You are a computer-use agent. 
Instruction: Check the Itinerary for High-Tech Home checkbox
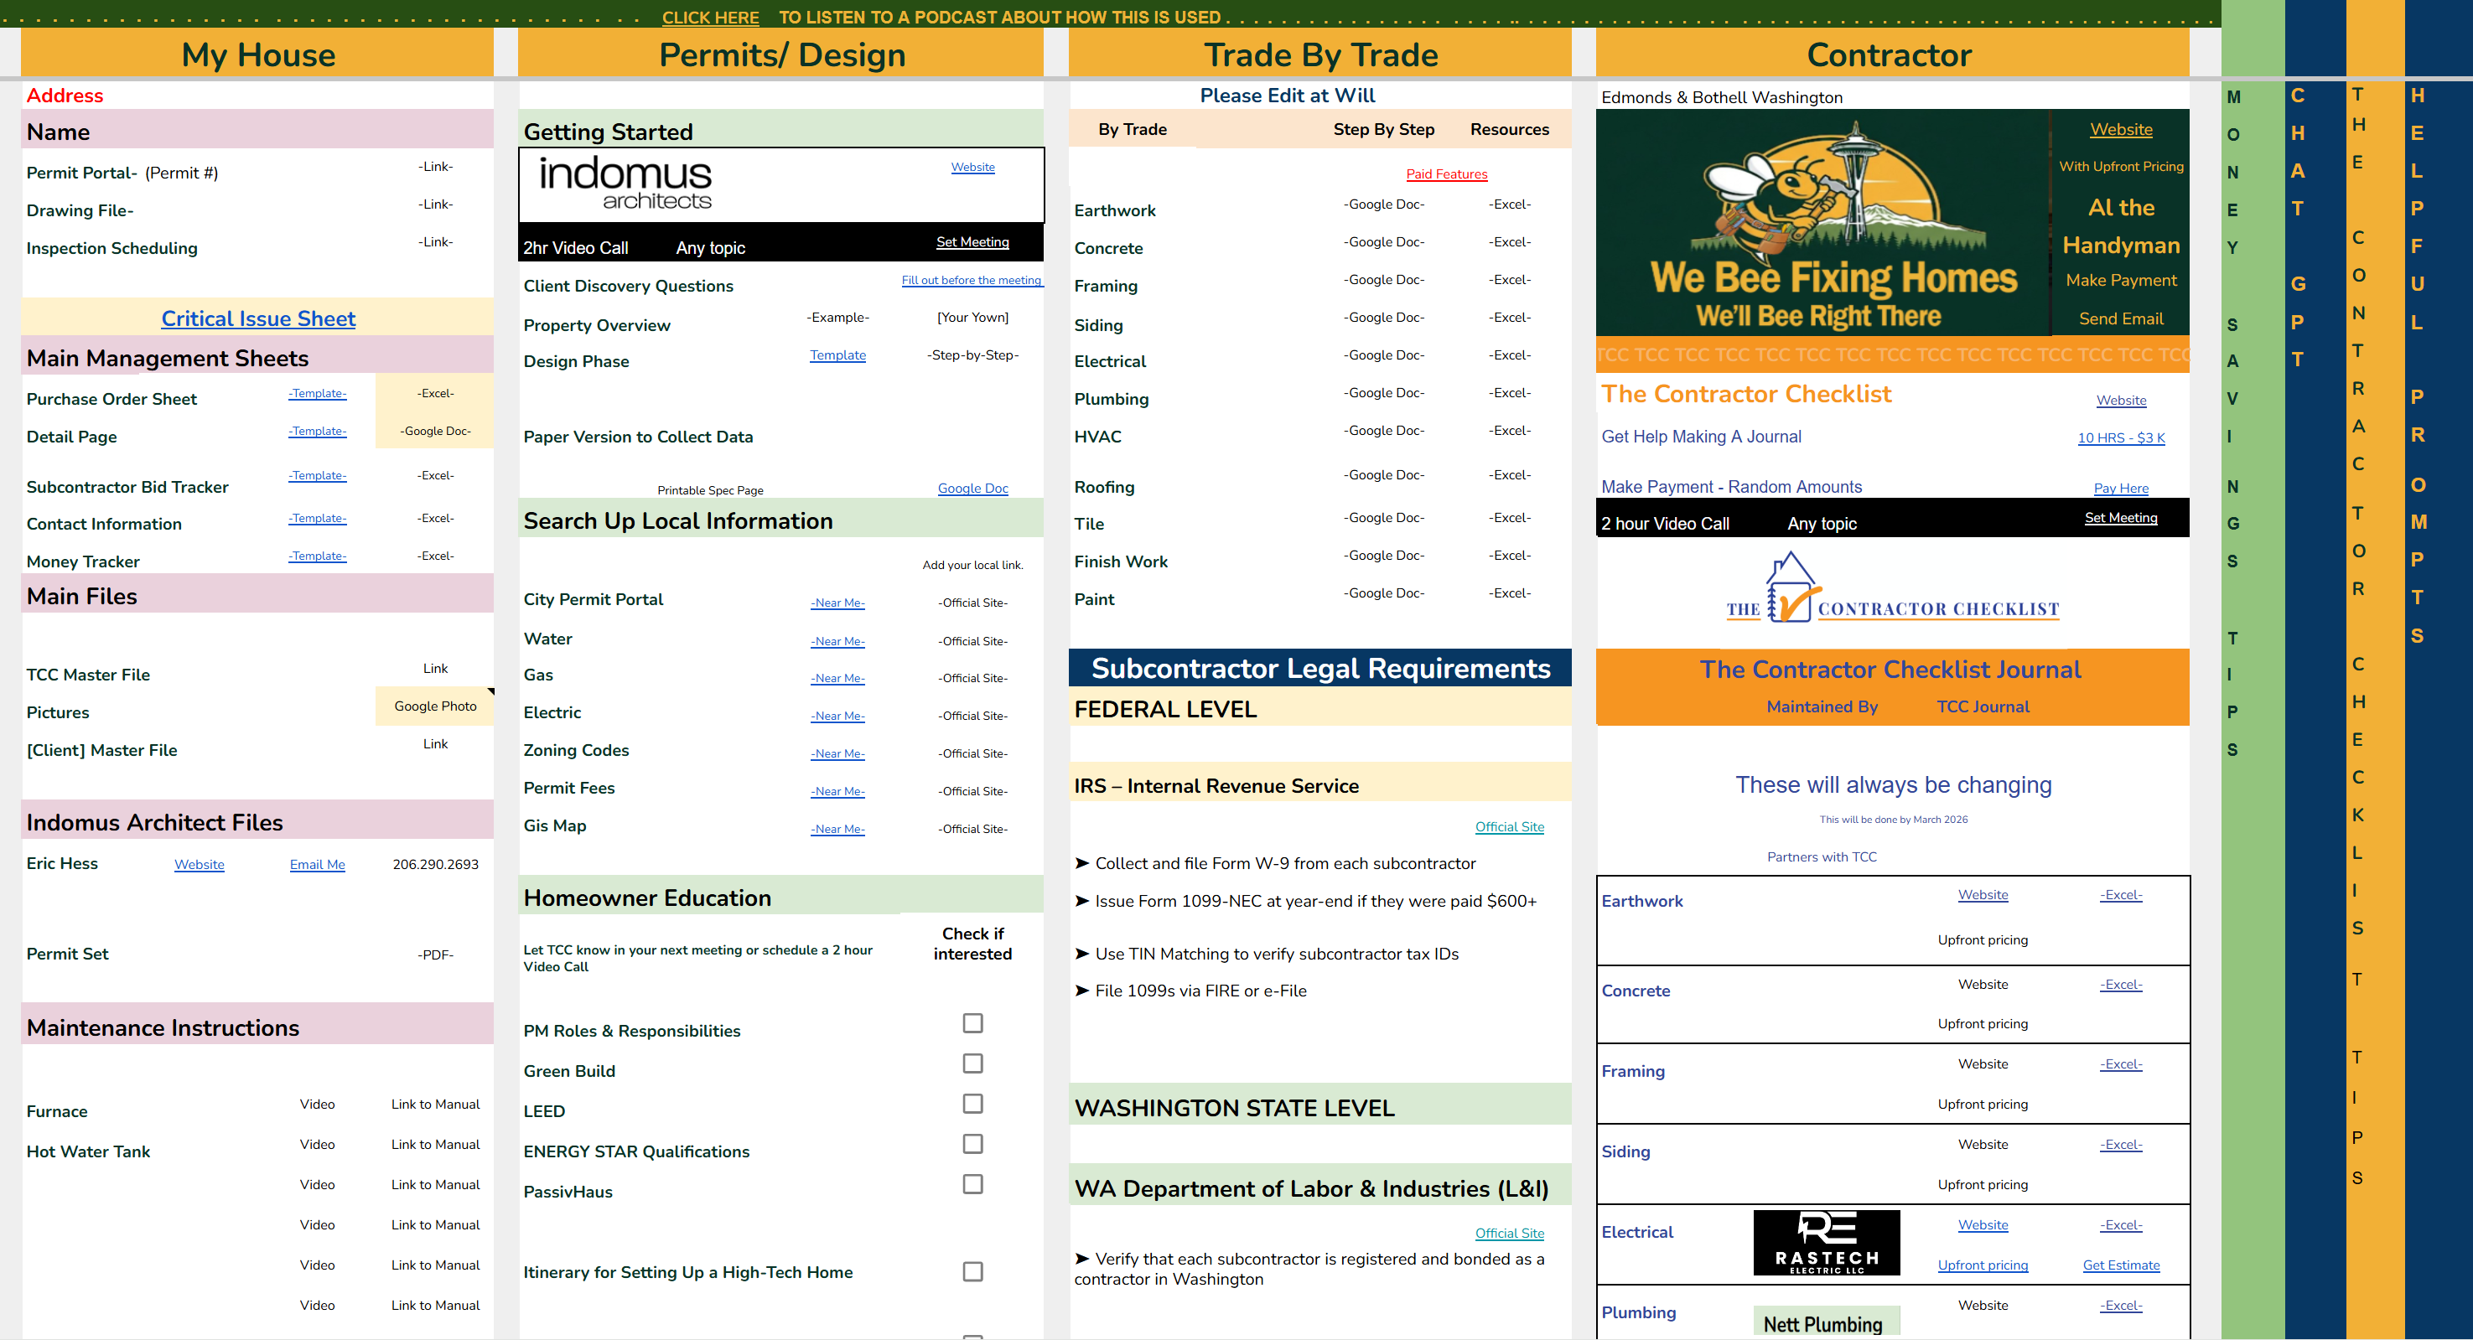point(972,1272)
